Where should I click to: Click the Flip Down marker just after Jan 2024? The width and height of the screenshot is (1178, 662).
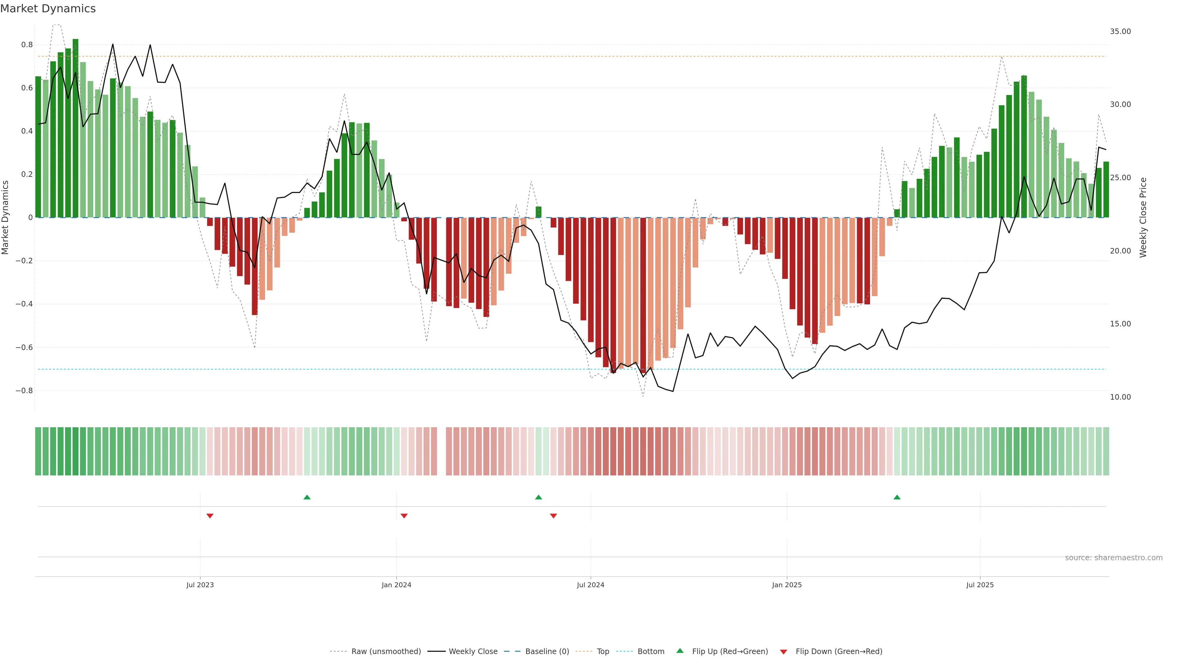[404, 516]
